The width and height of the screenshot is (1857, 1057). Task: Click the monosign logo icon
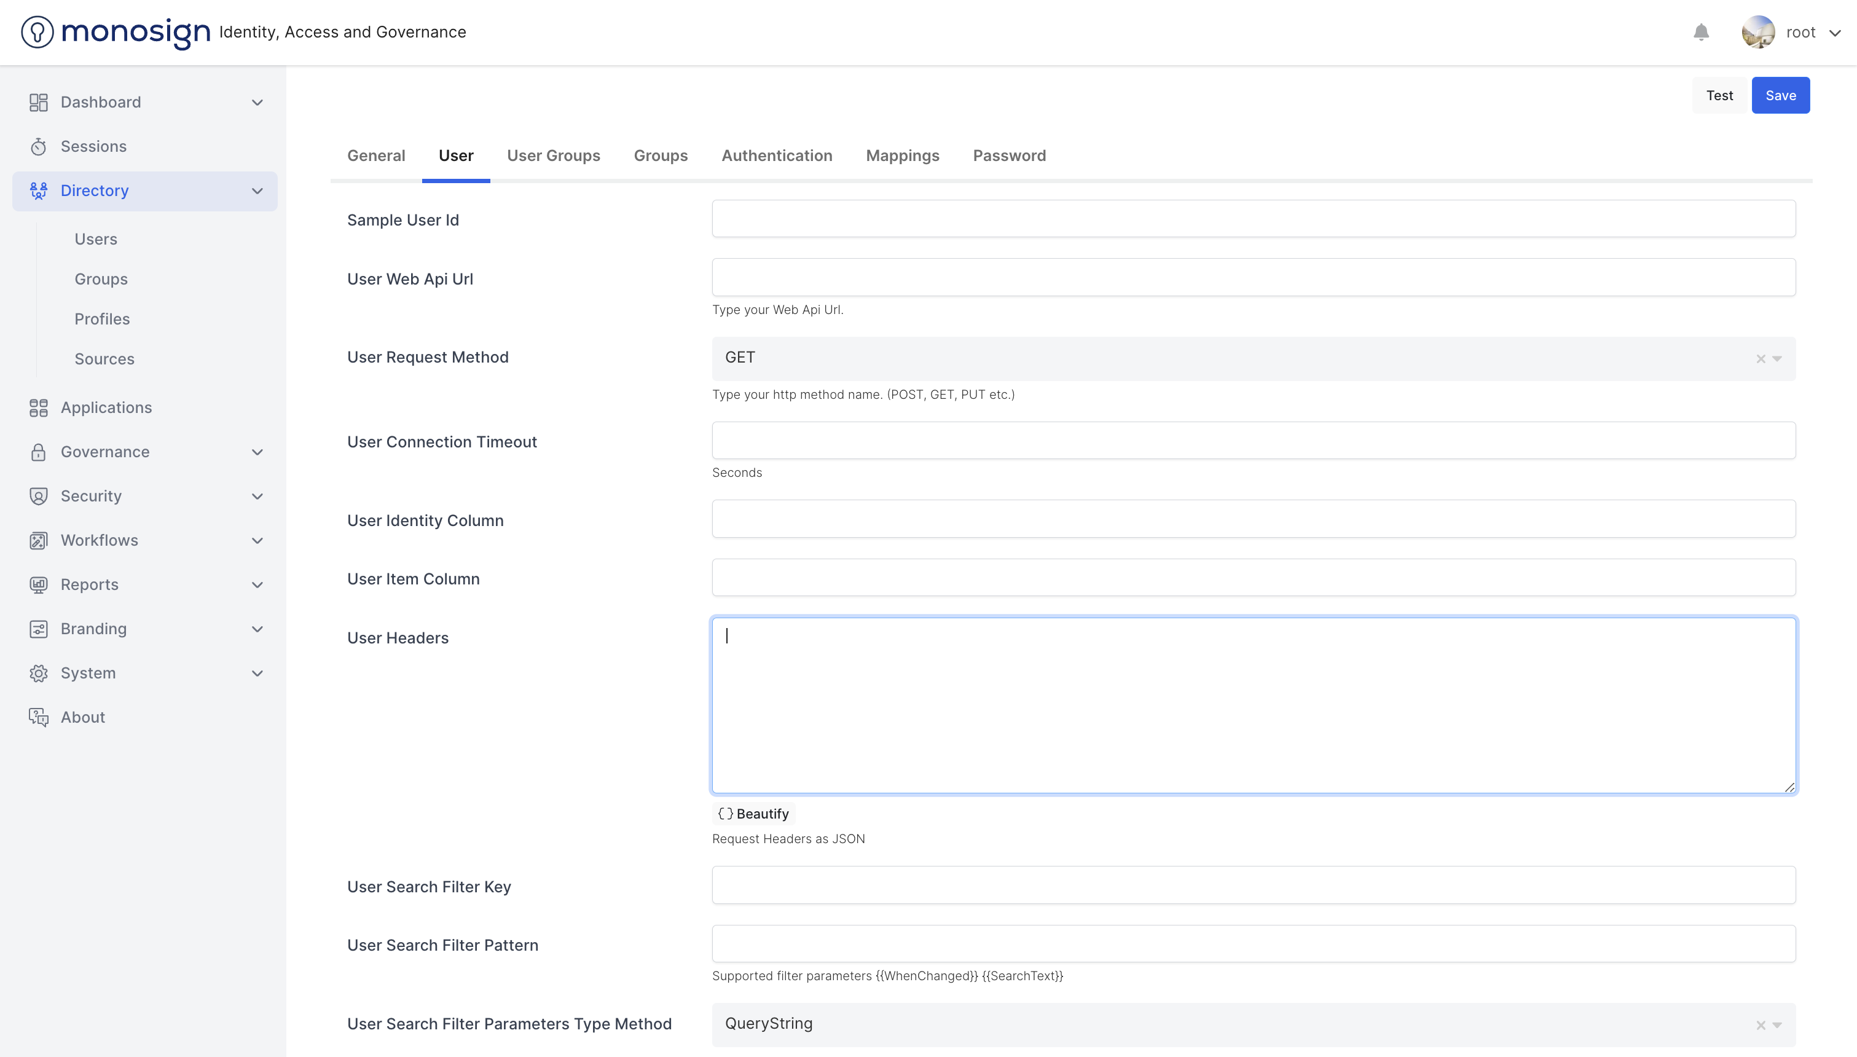pos(37,32)
